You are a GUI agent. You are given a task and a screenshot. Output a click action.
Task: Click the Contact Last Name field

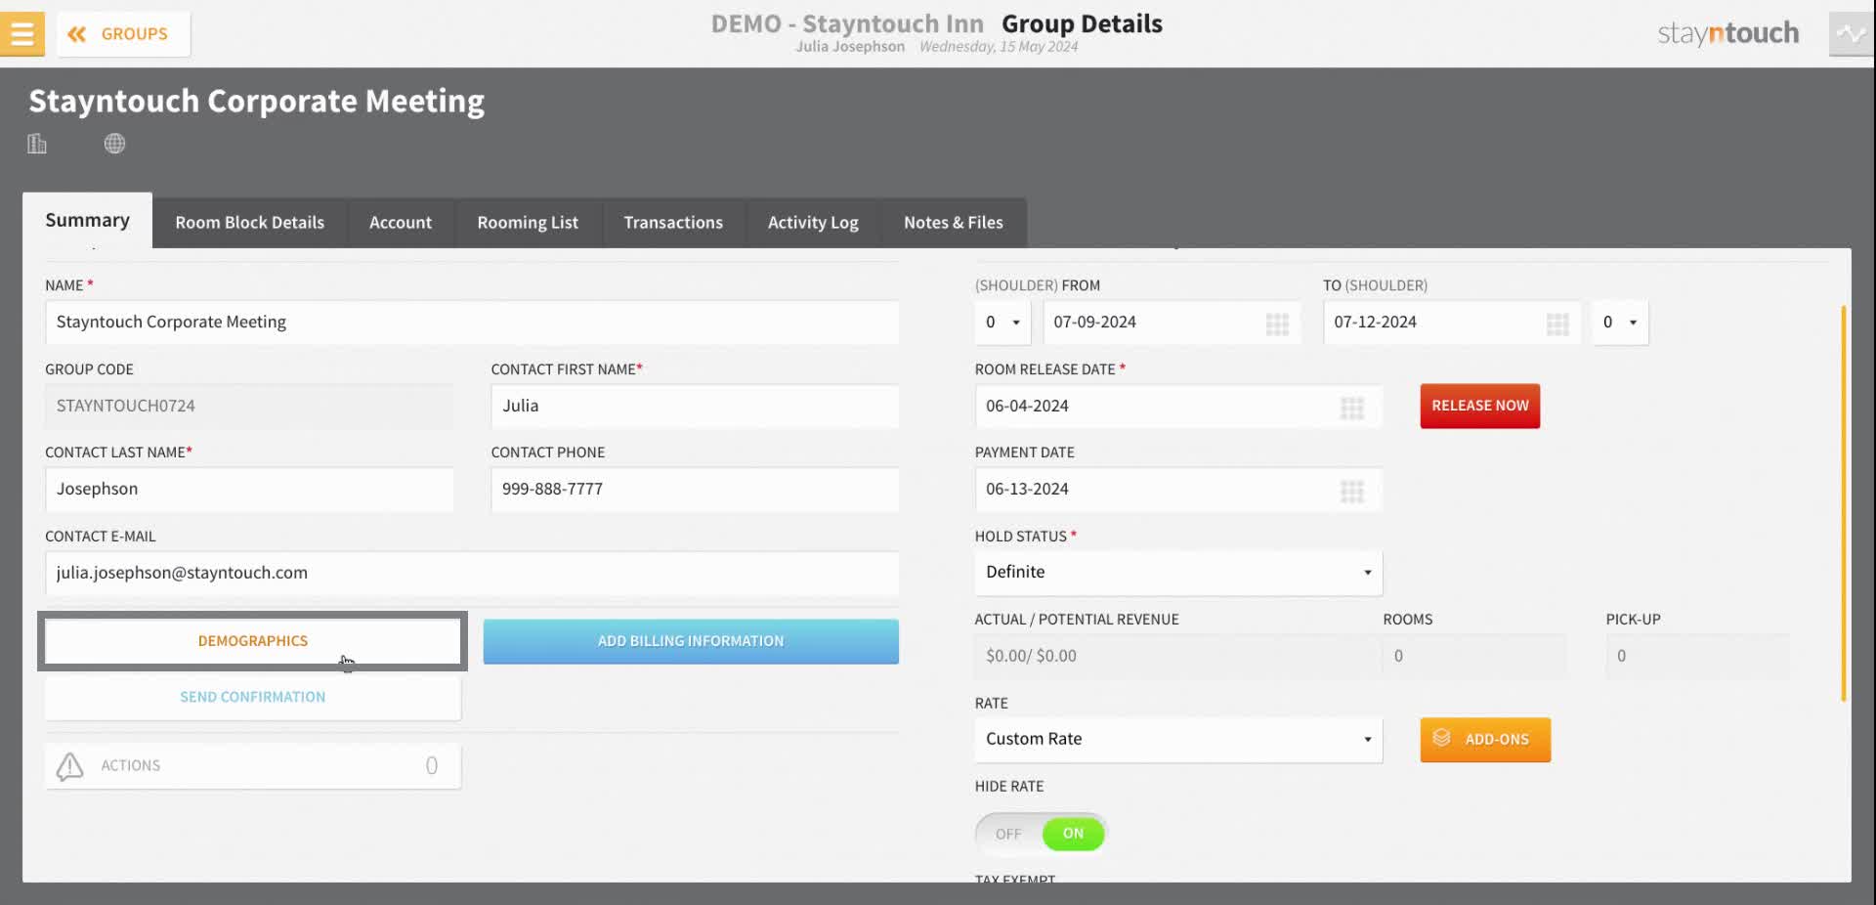pos(249,490)
